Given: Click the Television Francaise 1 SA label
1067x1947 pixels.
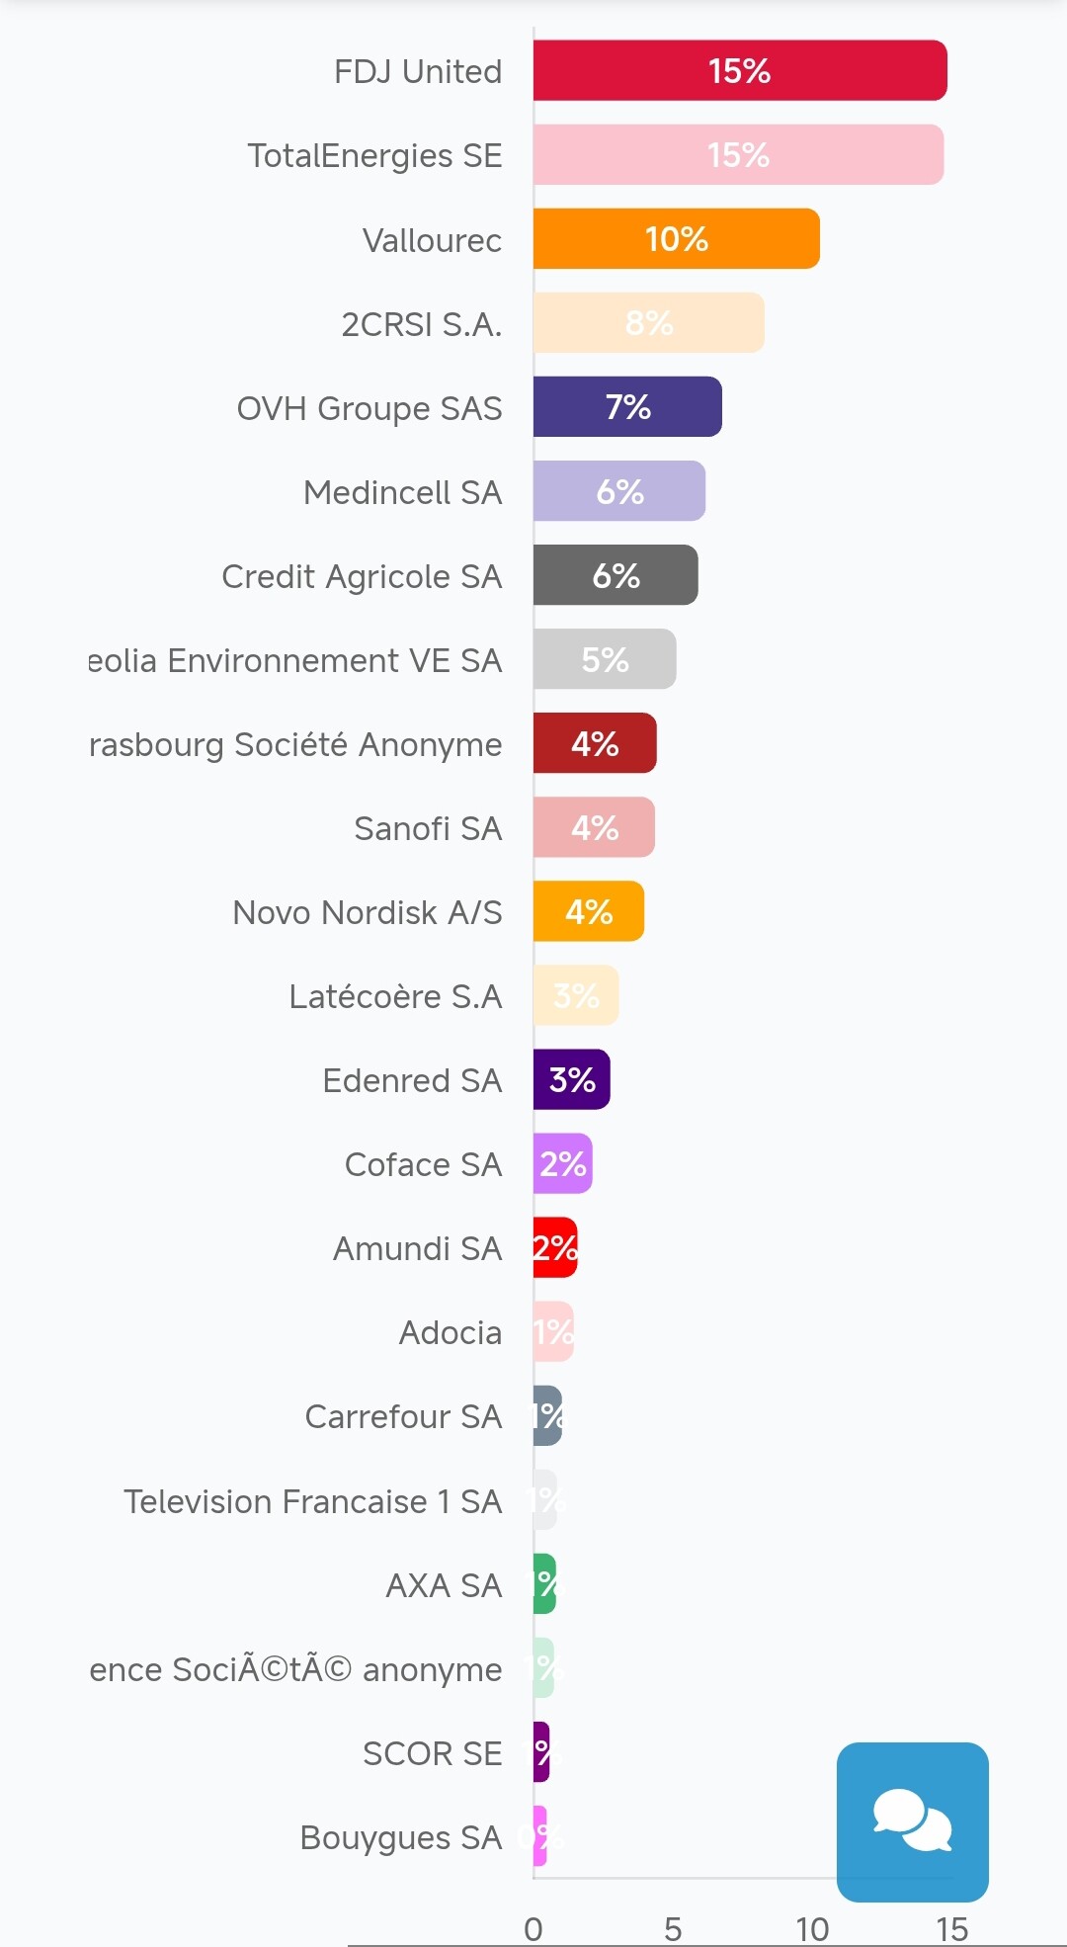Looking at the screenshot, I should [x=312, y=1501].
